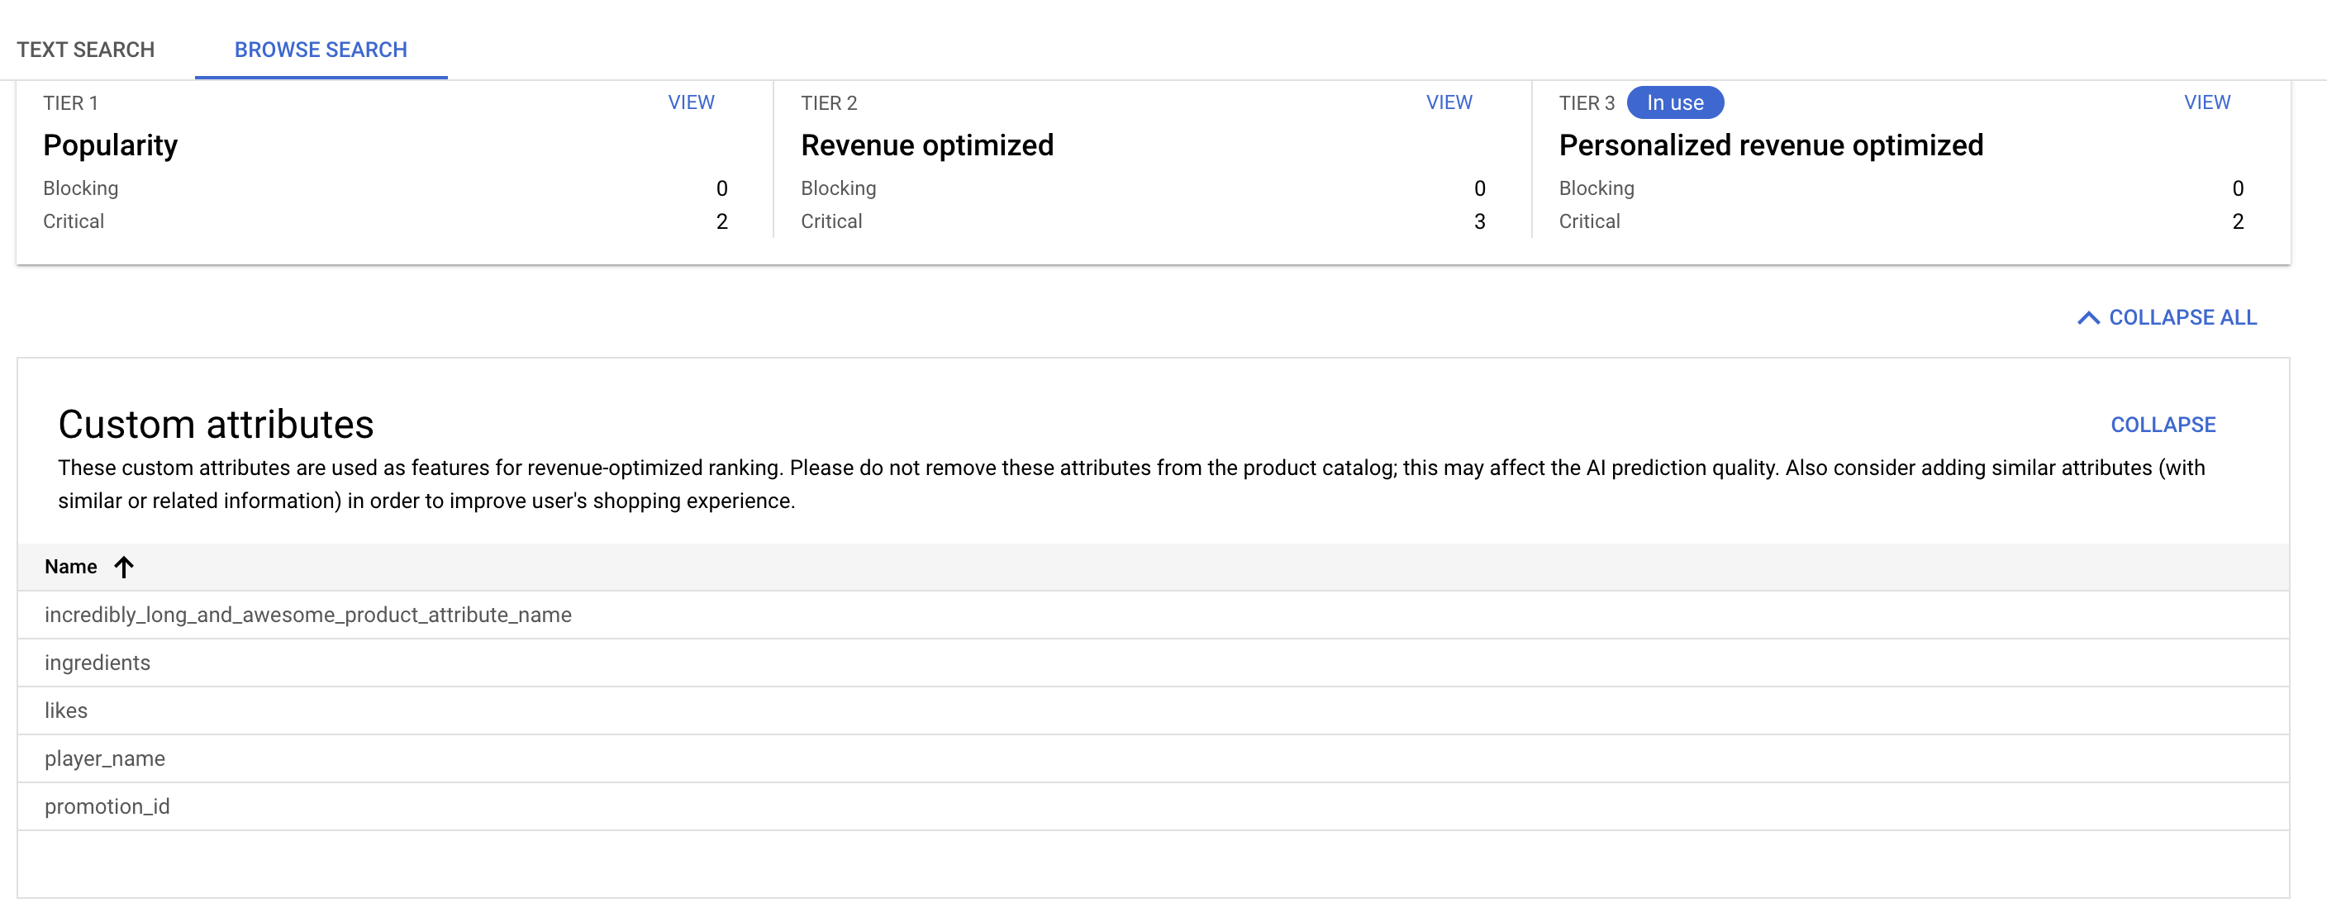Click Tier 2 Critical count of 3
Screen dimensions: 2327x917
pos(1479,222)
